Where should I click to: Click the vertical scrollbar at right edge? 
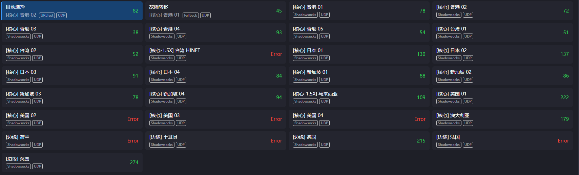pyautogui.click(x=577, y=87)
